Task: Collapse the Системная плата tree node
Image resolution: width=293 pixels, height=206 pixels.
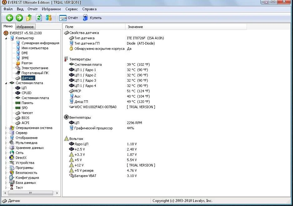Action: pos(7,83)
